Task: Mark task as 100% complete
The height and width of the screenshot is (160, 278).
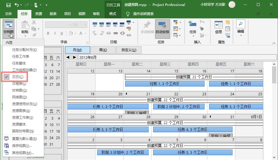Action: point(122,24)
